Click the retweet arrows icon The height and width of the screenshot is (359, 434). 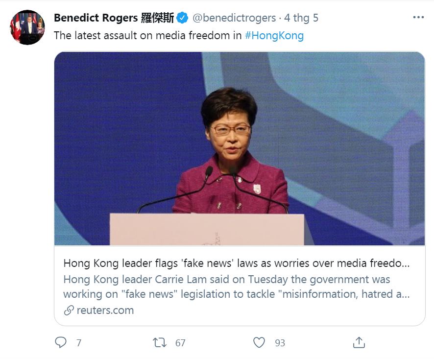pos(160,342)
